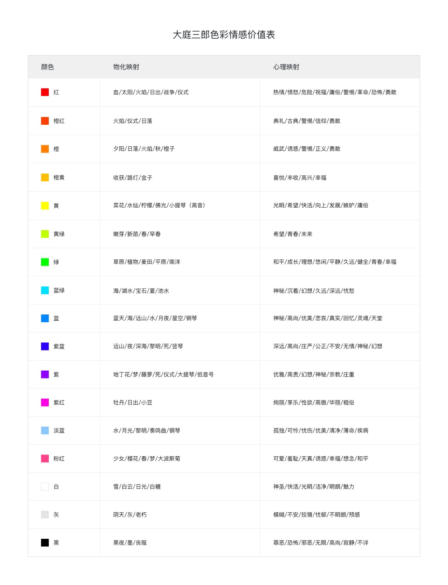Click the color name 紫蓝
The width and height of the screenshot is (448, 585).
click(59, 346)
